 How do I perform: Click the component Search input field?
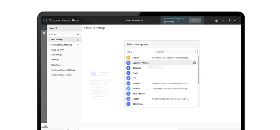[x=176, y=51]
